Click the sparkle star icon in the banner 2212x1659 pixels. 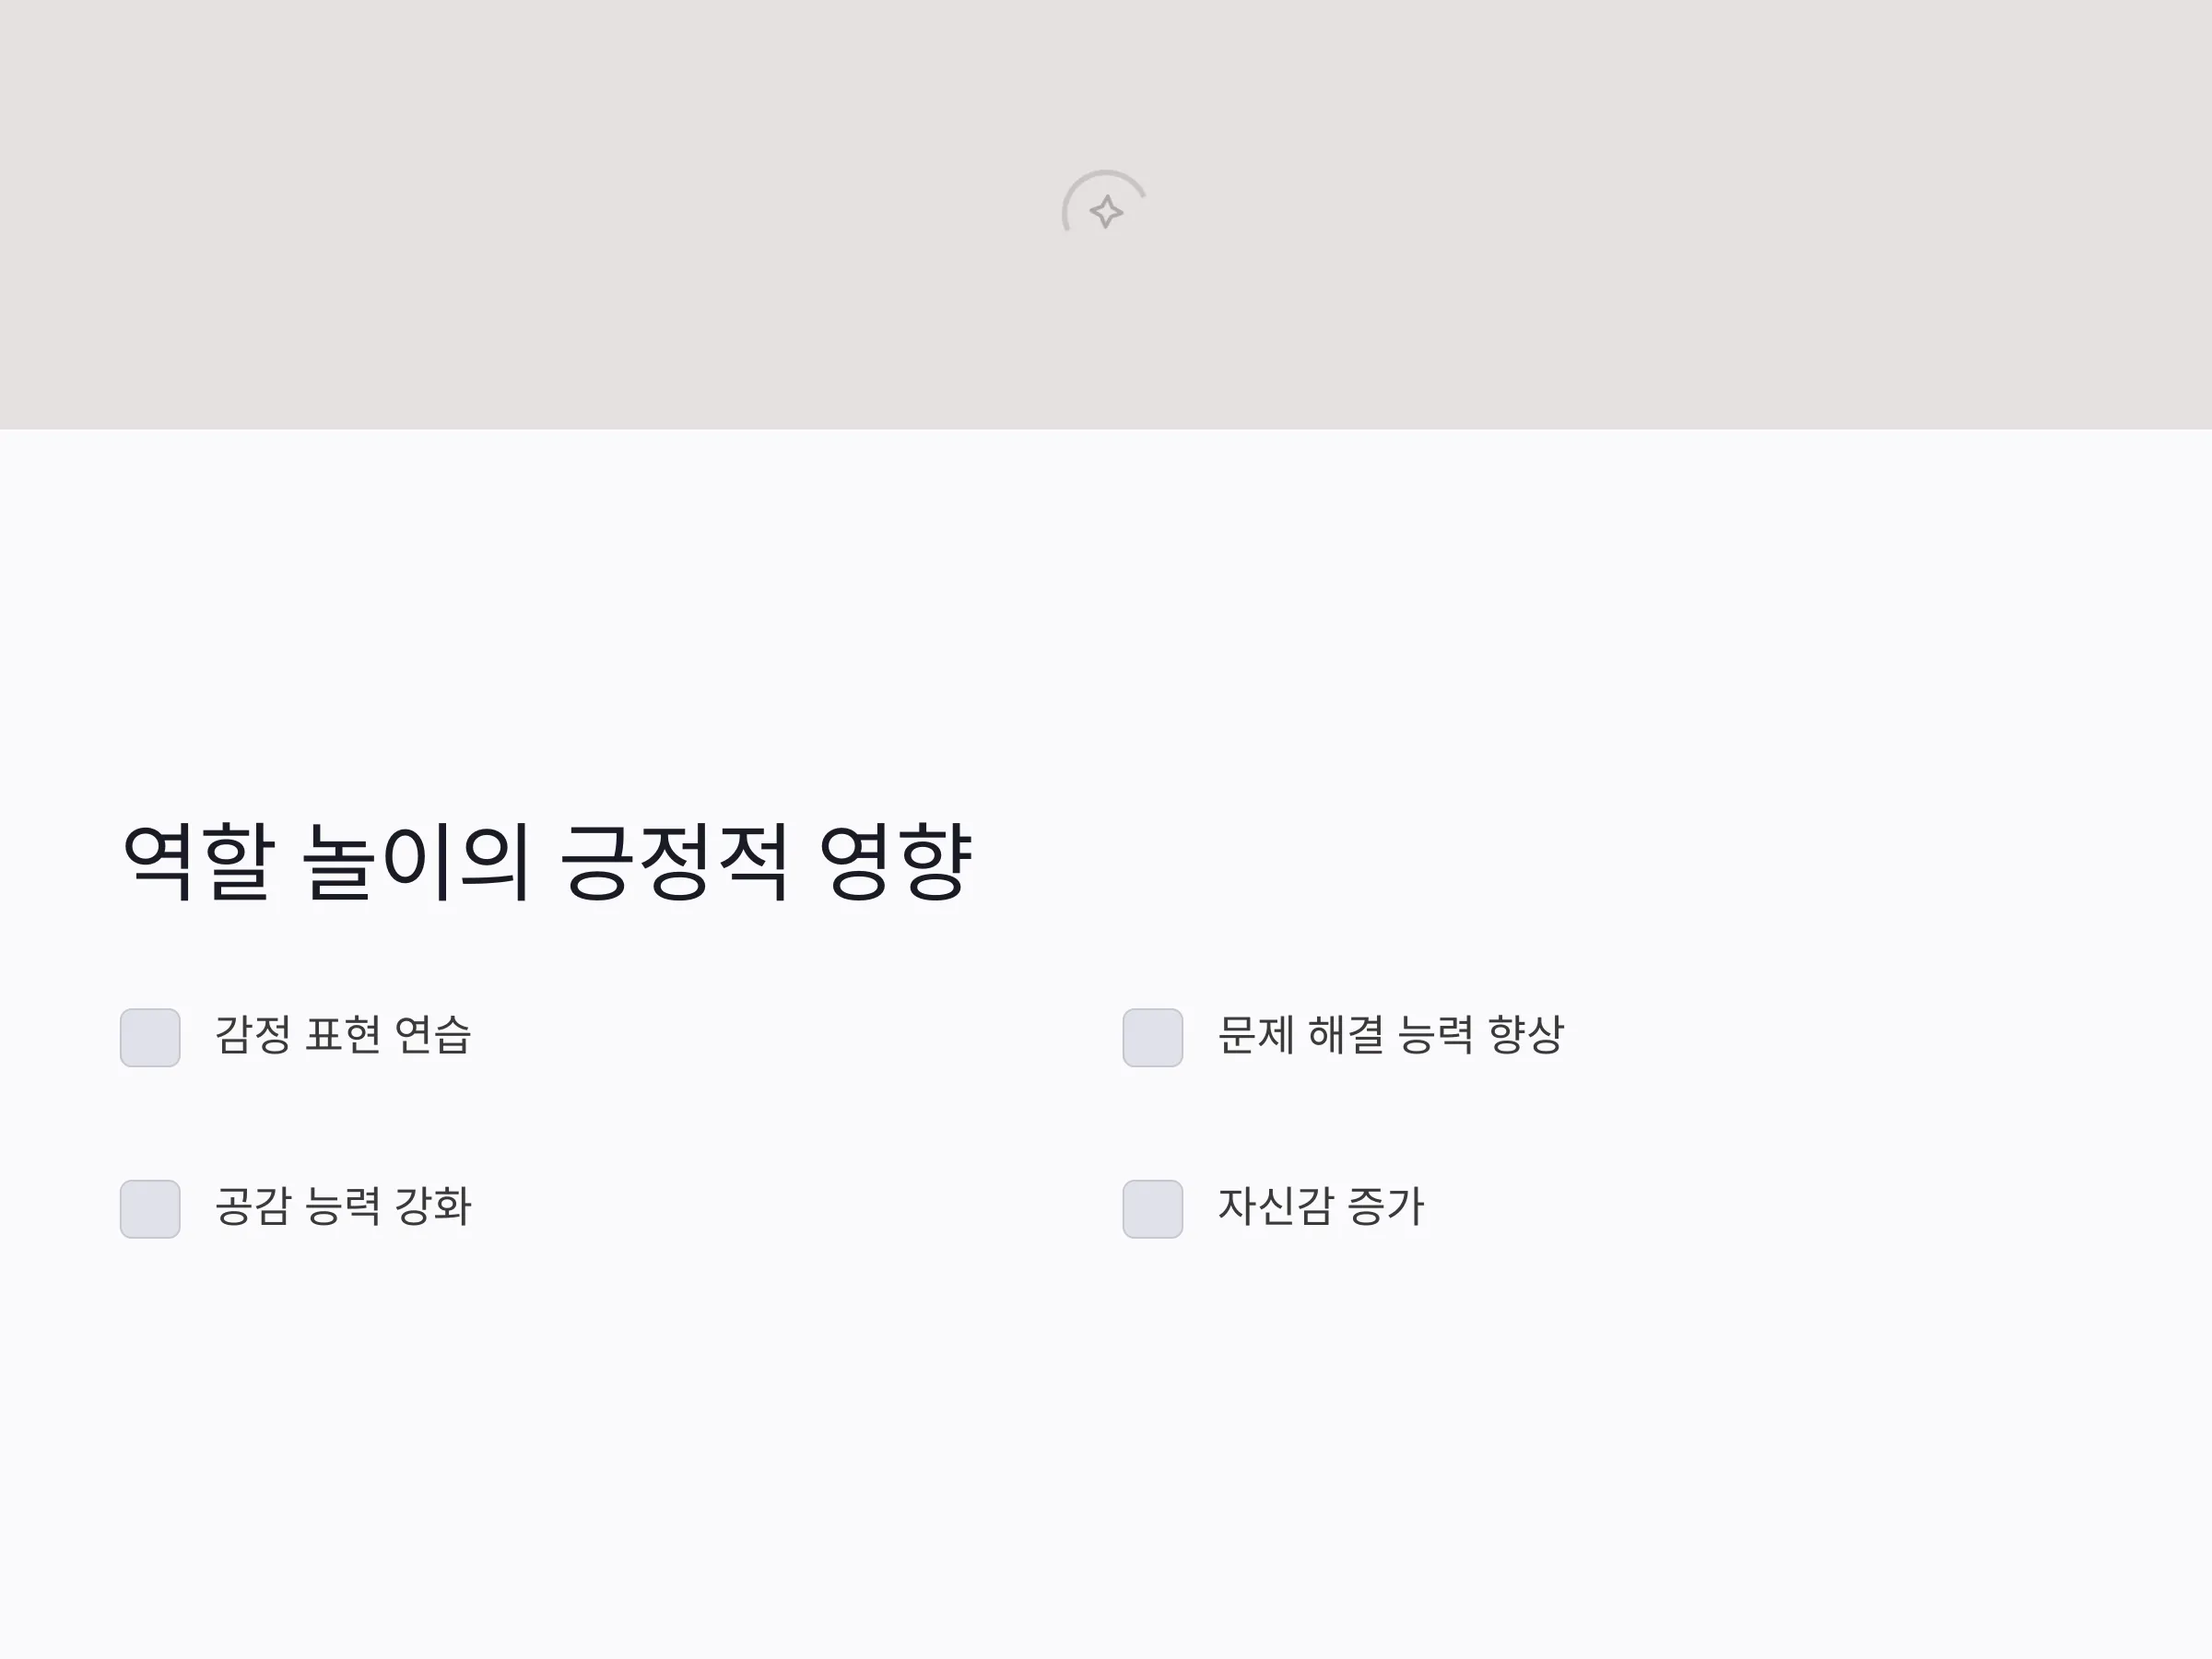coord(1106,212)
